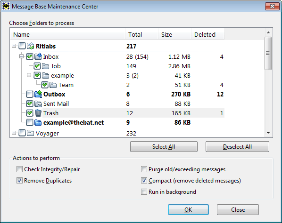Collapse the Ritlabs account tree
The width and height of the screenshot is (282, 223).
click(14, 46)
